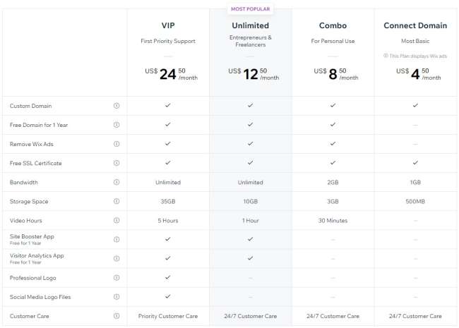The height and width of the screenshot is (328, 459).
Task: Select the Unlimited plan heading
Action: click(250, 26)
